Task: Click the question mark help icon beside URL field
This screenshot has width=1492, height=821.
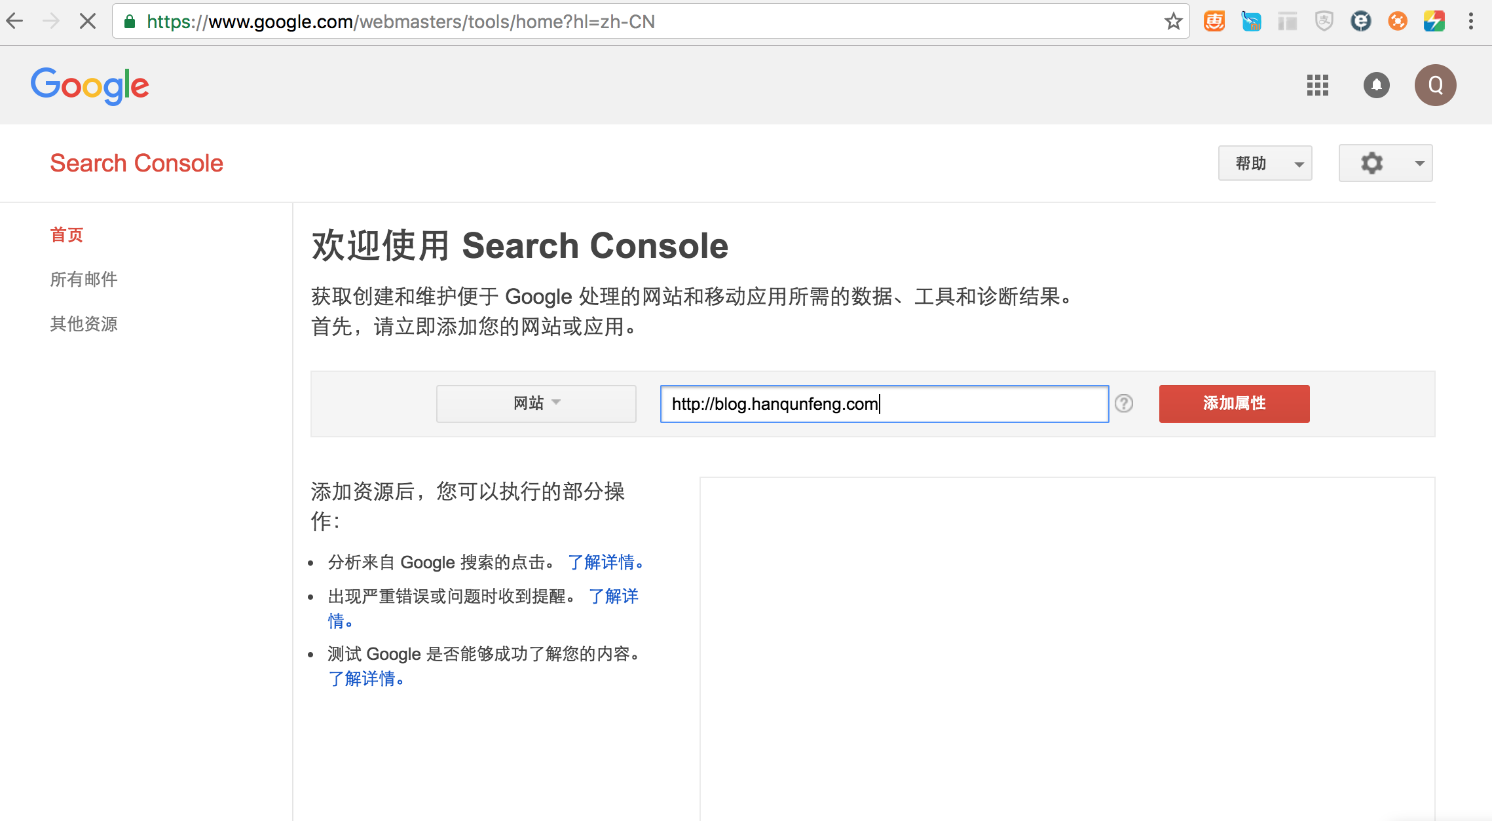Action: [x=1124, y=403]
